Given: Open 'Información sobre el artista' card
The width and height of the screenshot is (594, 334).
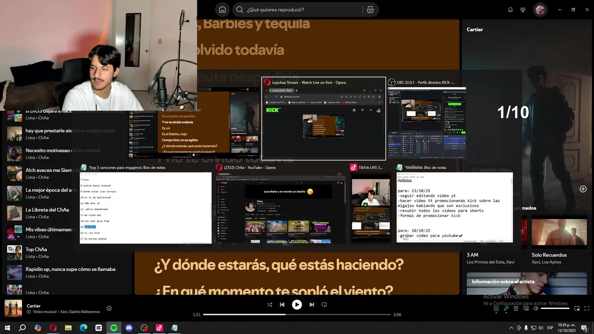Looking at the screenshot, I should (527, 284).
